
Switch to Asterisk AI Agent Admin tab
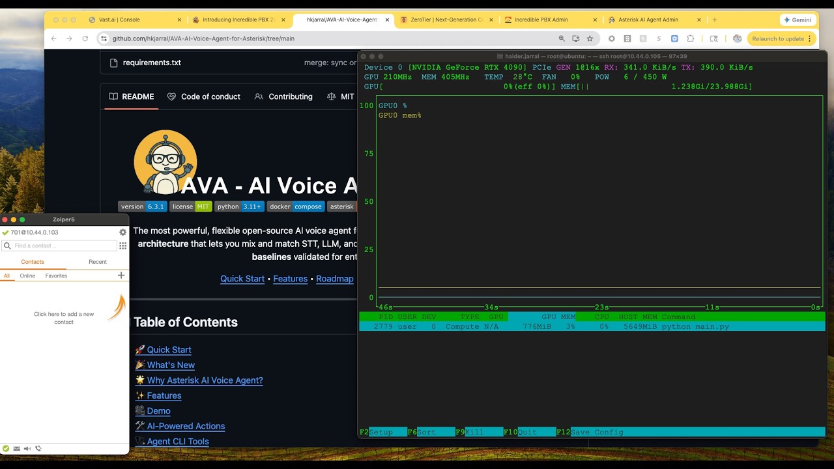[x=655, y=20]
